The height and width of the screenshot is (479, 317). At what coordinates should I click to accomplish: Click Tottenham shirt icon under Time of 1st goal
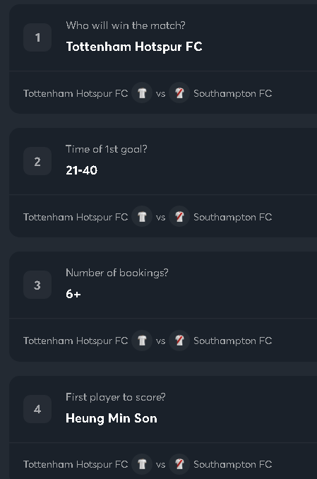(x=142, y=217)
